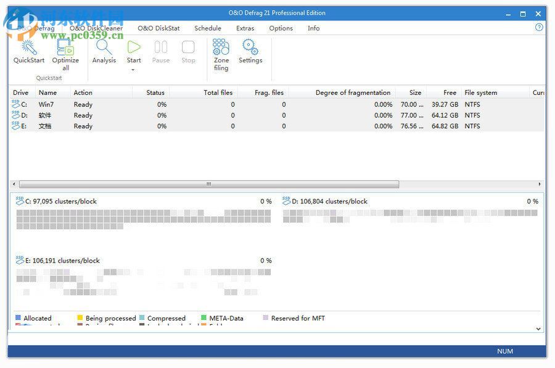Viewport: 555px width, 368px height.
Task: Launch the QuickStart wizard icon
Action: (29, 47)
